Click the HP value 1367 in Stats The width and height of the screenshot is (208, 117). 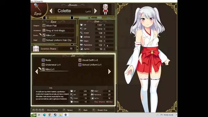(x=100, y=25)
